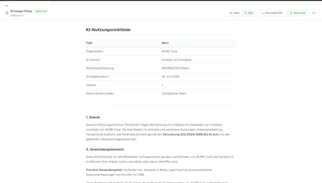The width and height of the screenshot is (322, 183).
Task: Select the HubSpot AI (HubSpot) value cell
Action: point(177,60)
